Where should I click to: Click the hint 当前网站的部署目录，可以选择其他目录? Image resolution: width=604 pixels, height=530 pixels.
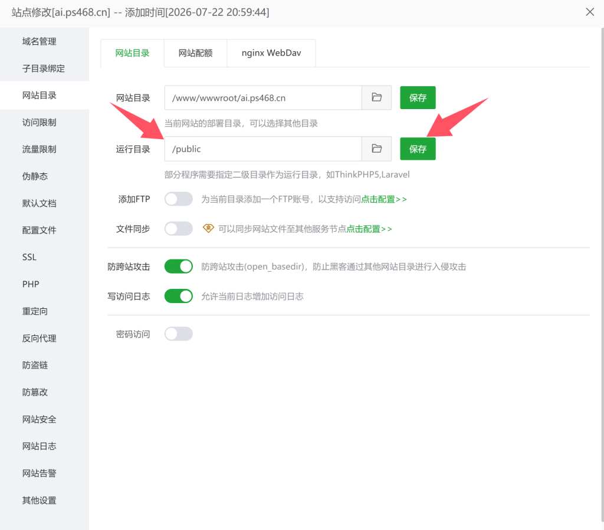[241, 124]
